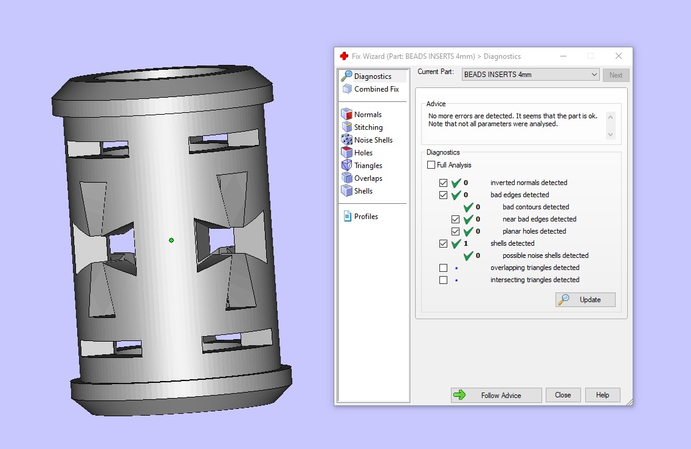Image resolution: width=691 pixels, height=449 pixels.
Task: Uncheck near bad edges detected checkbox
Action: [456, 219]
